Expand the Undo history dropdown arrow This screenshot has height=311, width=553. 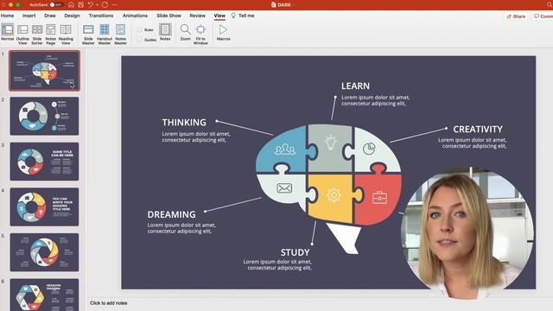[98, 5]
